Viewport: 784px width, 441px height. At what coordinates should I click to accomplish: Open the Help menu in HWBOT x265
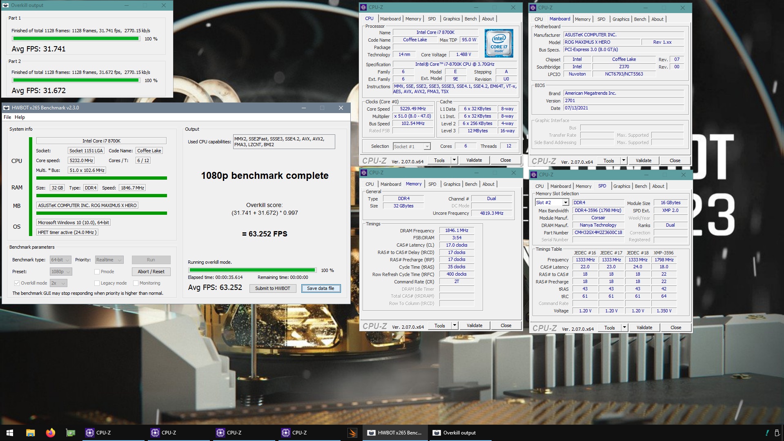(20, 117)
